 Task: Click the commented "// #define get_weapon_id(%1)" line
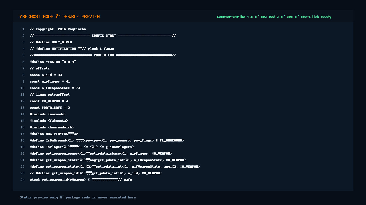pos(96,173)
